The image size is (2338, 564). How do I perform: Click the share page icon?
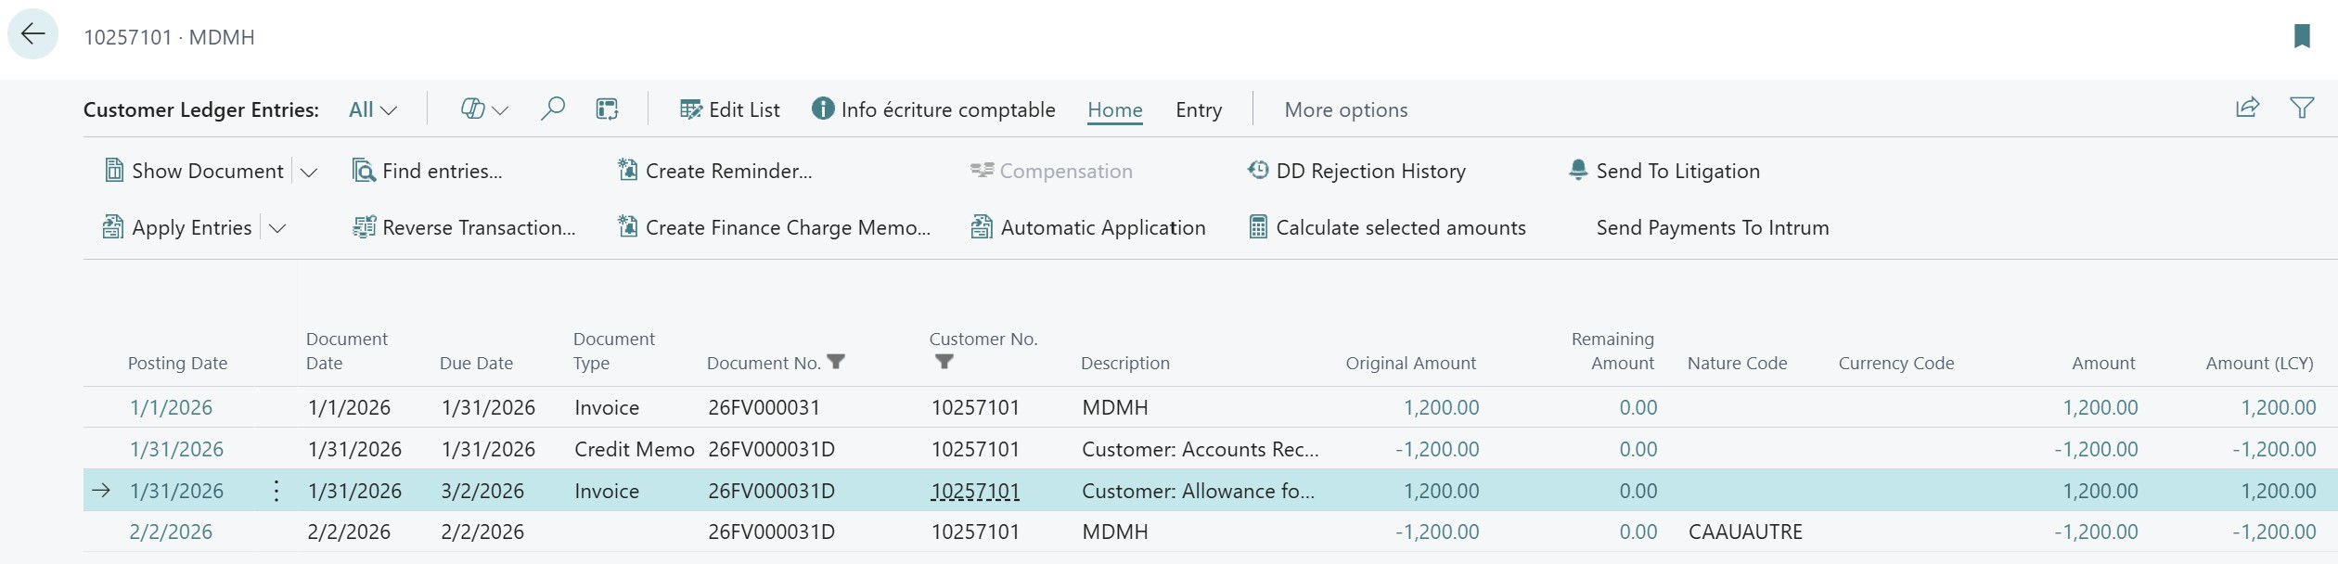point(2247,109)
